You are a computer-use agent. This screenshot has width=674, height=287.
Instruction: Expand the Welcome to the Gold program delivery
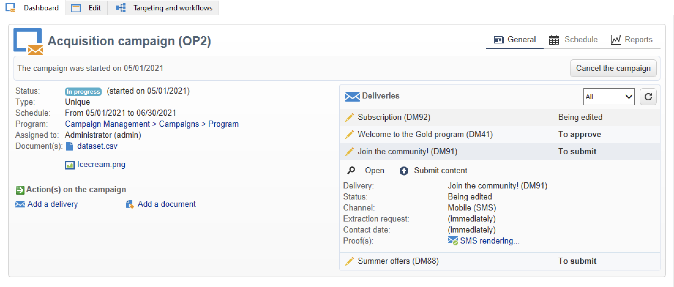[500, 134]
